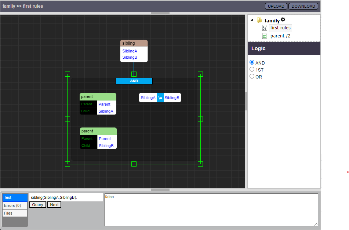
Task: Click the first rules file icon
Action: 265,28
